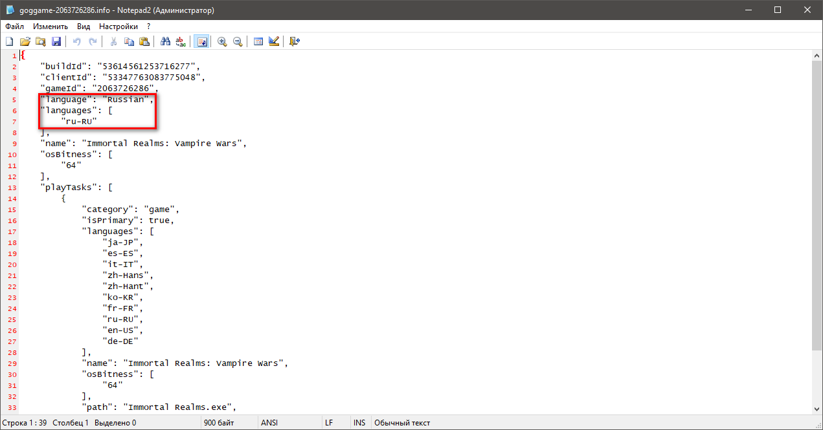This screenshot has height=430, width=823.
Task: Click the "zh-Hans" language entry
Action: point(126,275)
